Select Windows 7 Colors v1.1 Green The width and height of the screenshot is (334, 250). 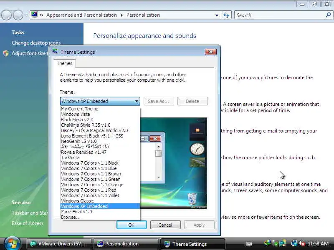100,179
